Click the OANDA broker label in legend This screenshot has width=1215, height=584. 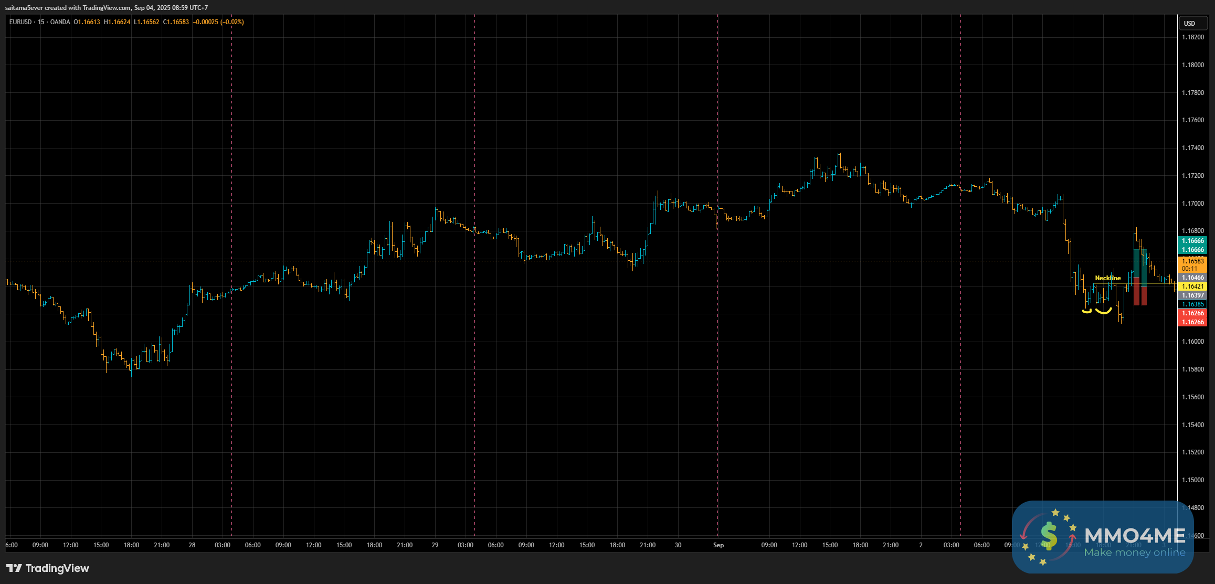60,22
